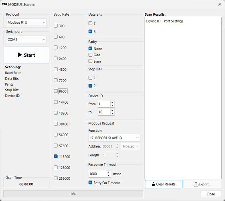Increase Device ID from value with up arrow
The width and height of the screenshot is (225, 201).
(x=112, y=102)
